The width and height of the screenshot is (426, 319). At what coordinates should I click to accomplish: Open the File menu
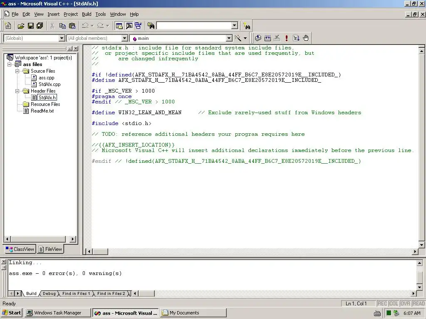(15, 14)
